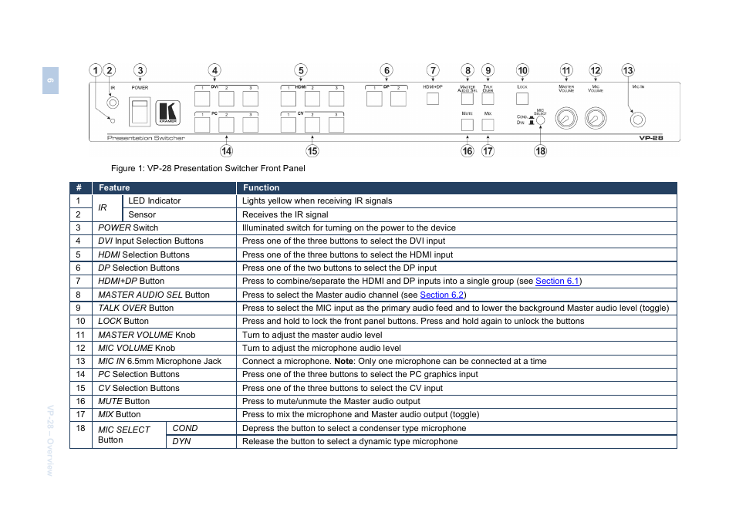Click the Kramer logo on the front panel
The height and width of the screenshot is (519, 736).
click(x=167, y=113)
